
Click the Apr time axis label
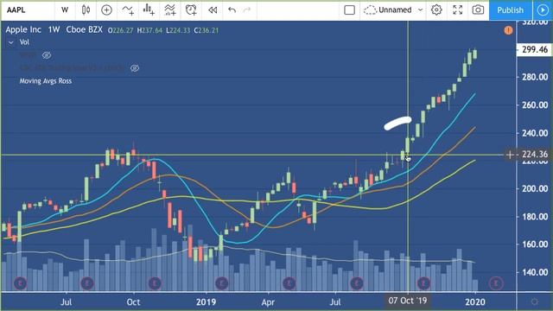268,301
